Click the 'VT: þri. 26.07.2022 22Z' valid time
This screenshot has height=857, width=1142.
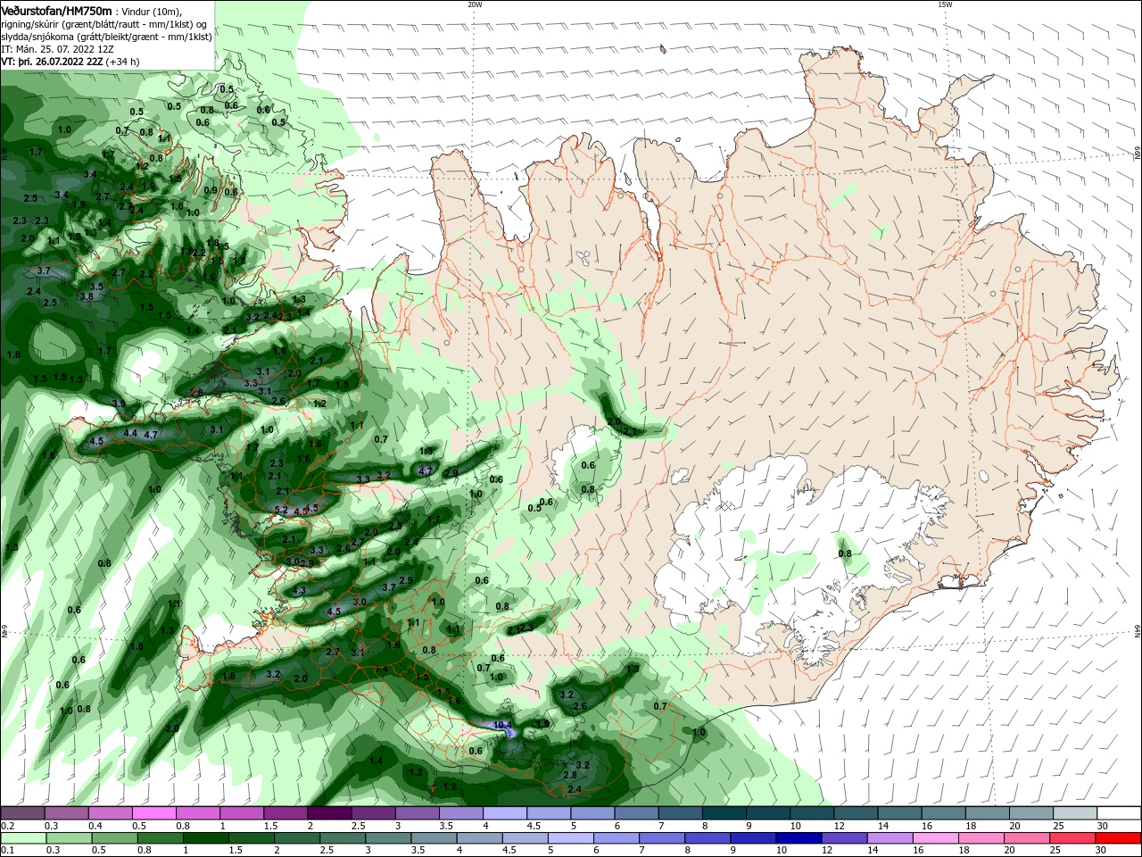point(51,62)
